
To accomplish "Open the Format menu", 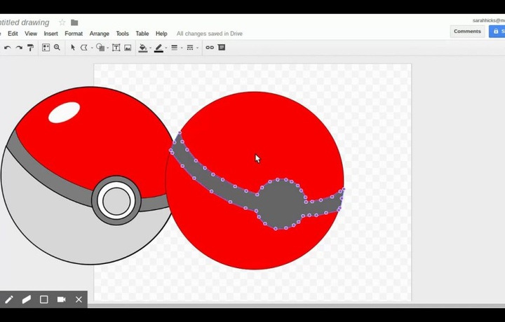I will (74, 34).
